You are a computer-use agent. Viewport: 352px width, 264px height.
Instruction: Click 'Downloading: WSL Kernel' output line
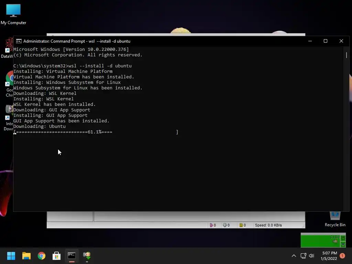[x=45, y=93]
